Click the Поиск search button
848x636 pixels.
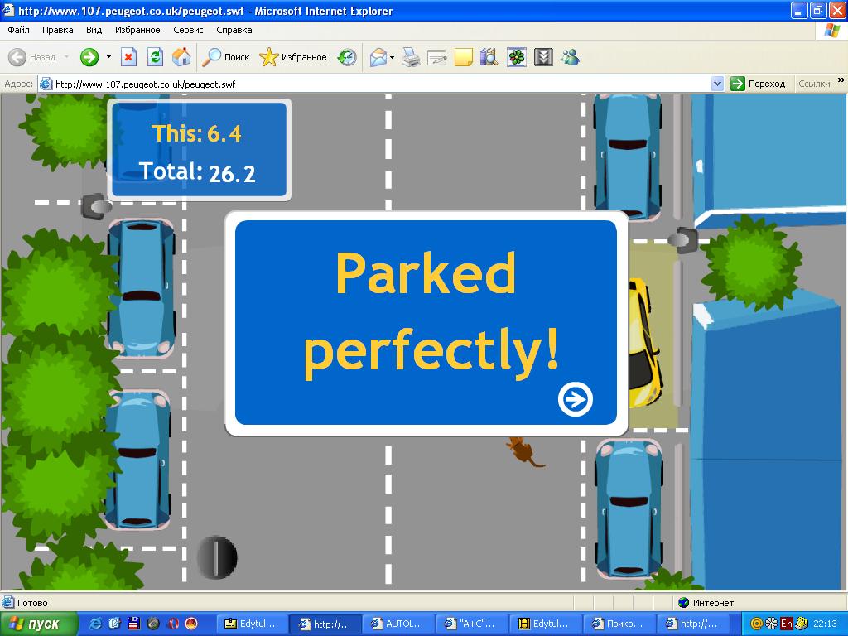tap(228, 57)
